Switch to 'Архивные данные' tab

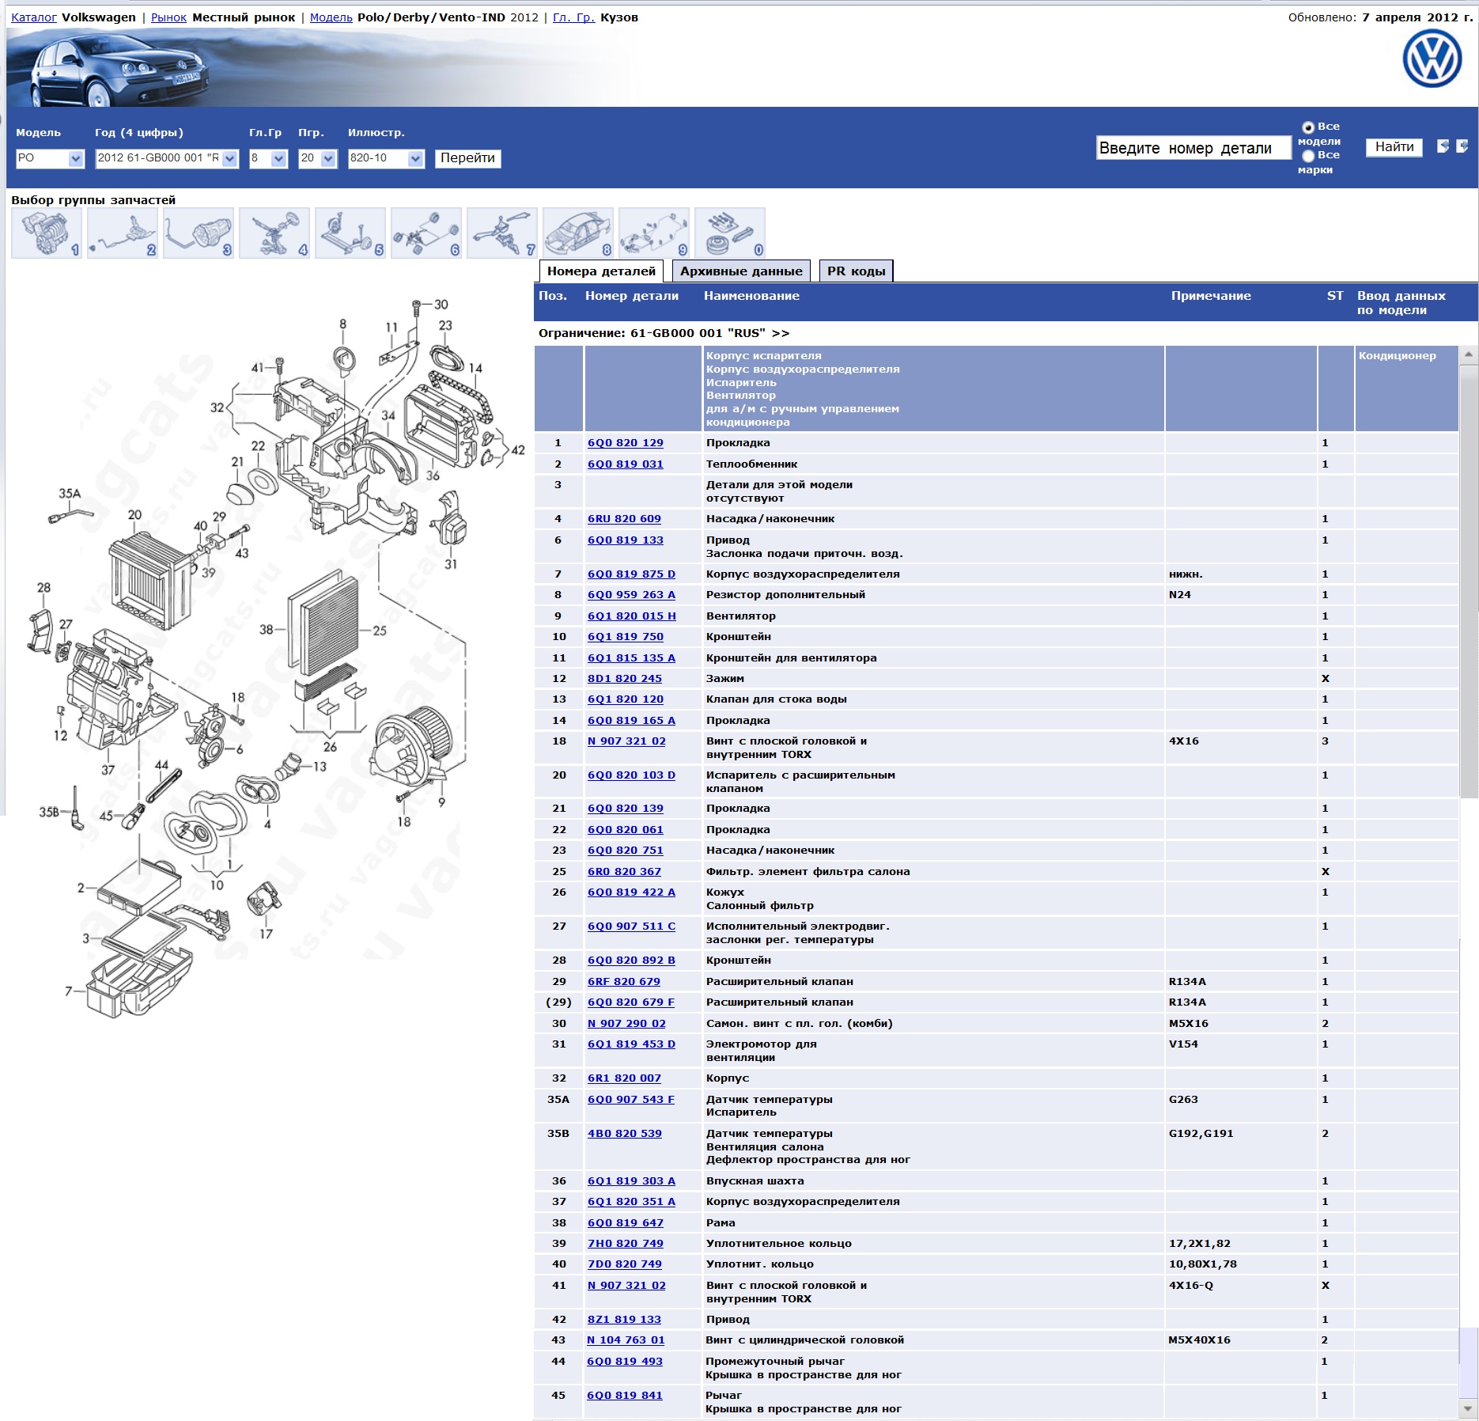tap(740, 271)
